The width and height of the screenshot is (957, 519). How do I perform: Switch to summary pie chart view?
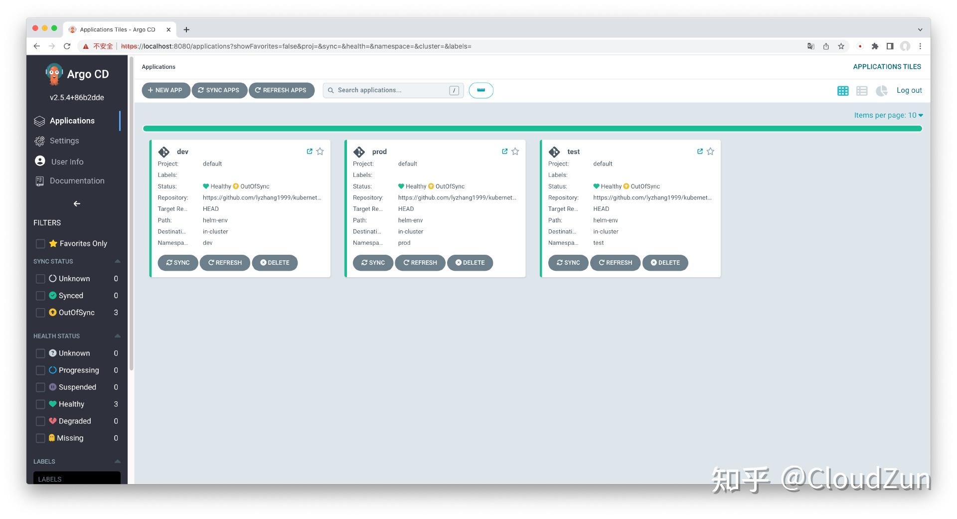(x=882, y=91)
